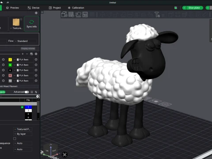212x159 pixels.
Task: Edit filament 8 preset icon
Action: point(36,76)
